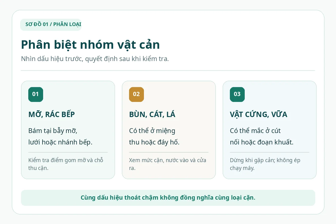Click note Xem mức cặn, nước vào

pos(167,164)
